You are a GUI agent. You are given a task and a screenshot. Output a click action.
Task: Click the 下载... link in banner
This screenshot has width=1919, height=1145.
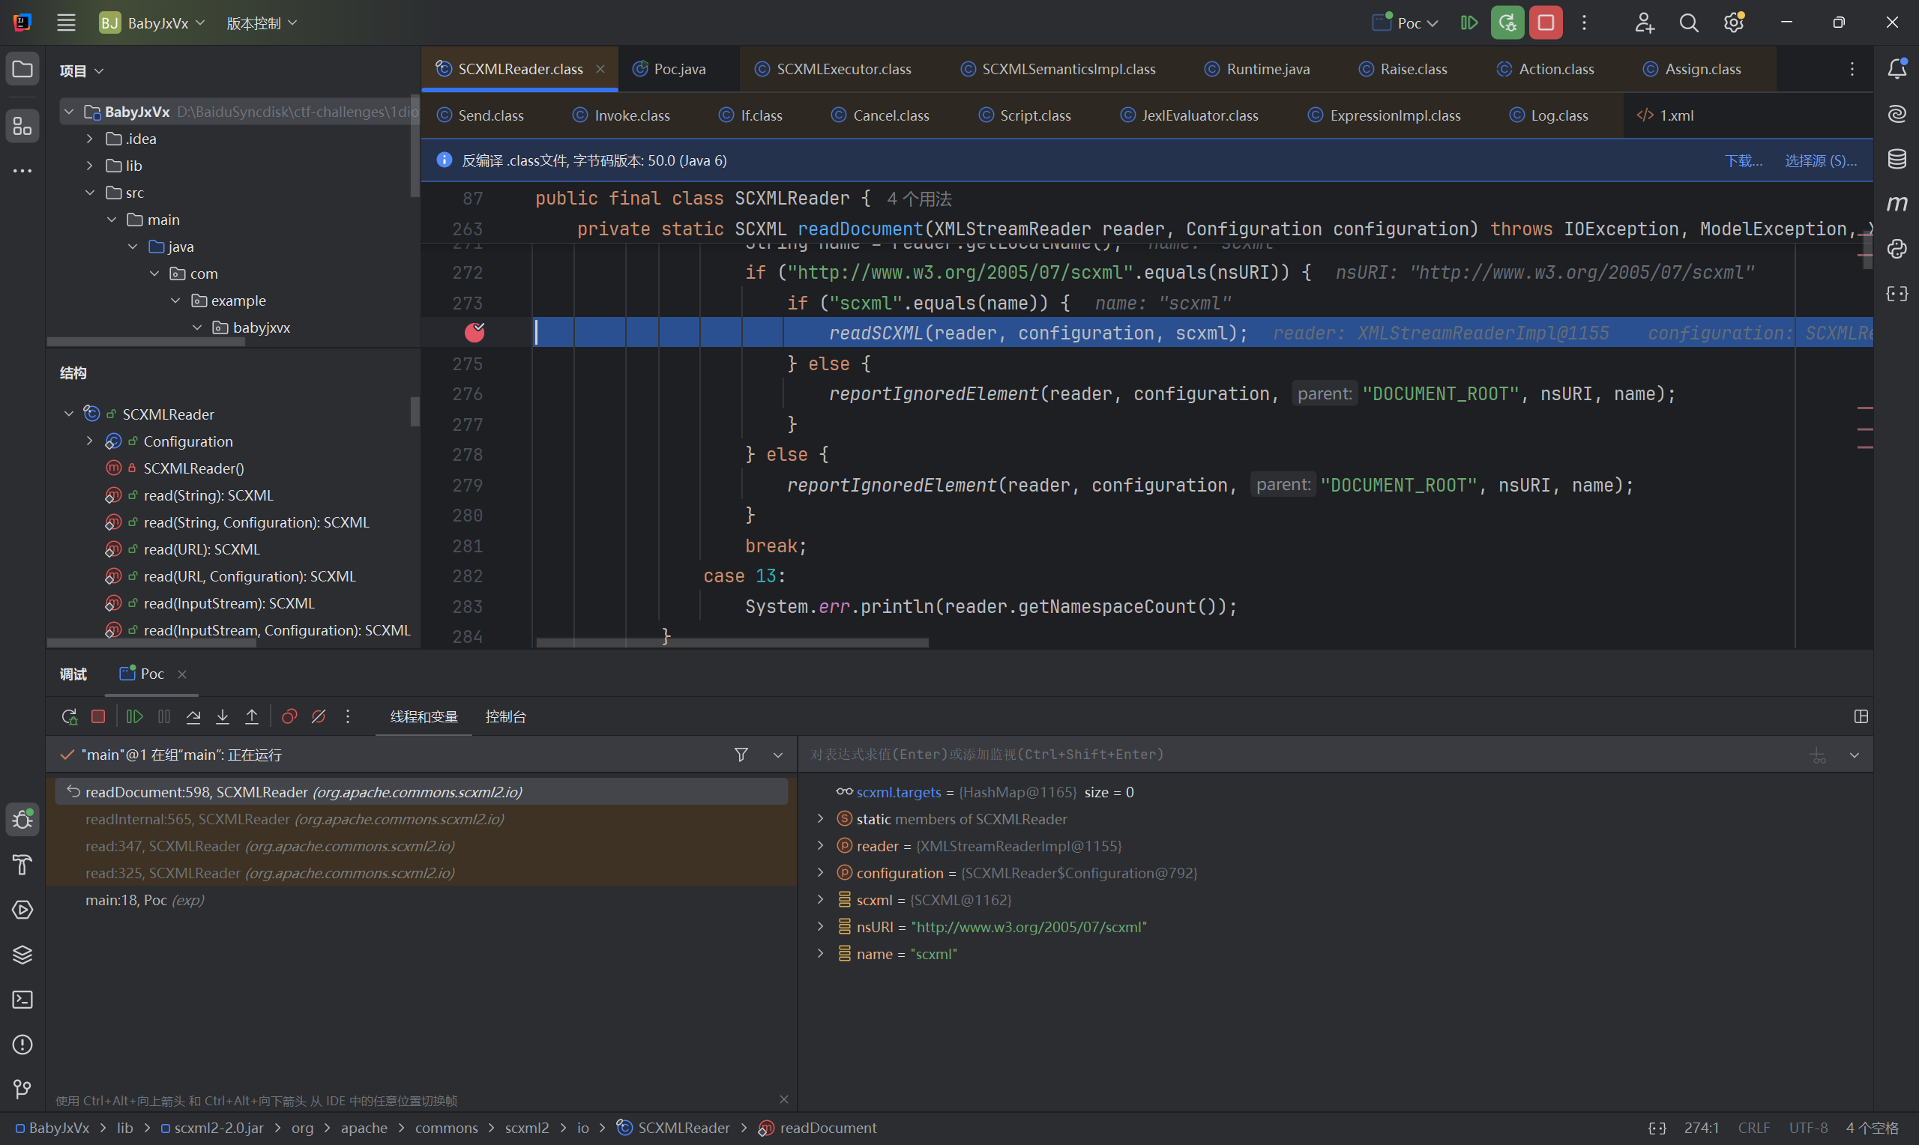point(1743,160)
